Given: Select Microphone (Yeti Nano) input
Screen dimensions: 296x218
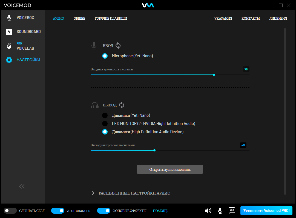Looking at the screenshot, I should (105, 56).
